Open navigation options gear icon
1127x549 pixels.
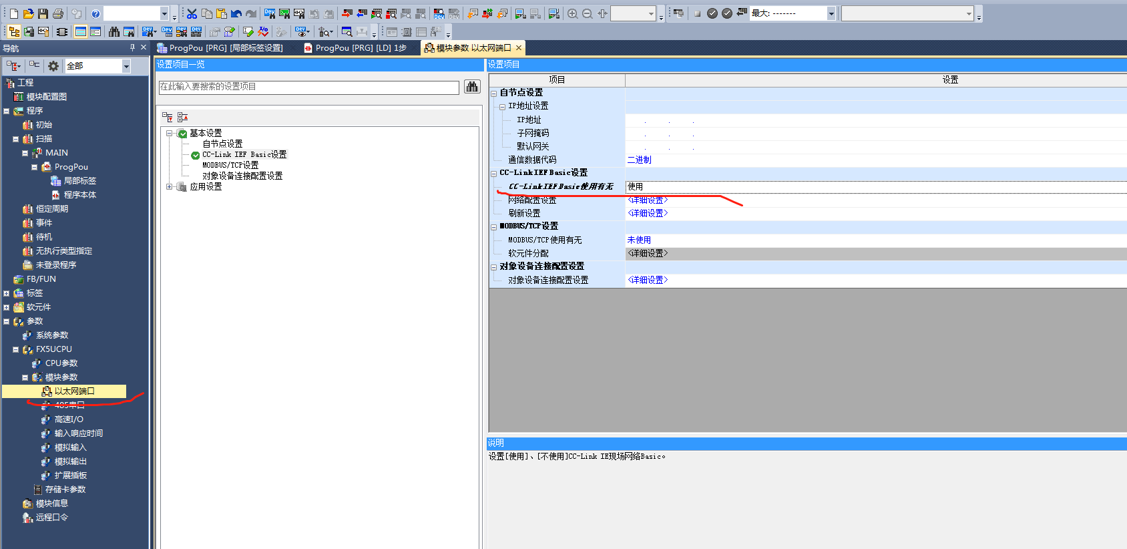53,65
